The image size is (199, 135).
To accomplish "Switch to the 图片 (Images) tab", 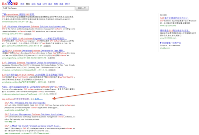I will coord(50,4).
